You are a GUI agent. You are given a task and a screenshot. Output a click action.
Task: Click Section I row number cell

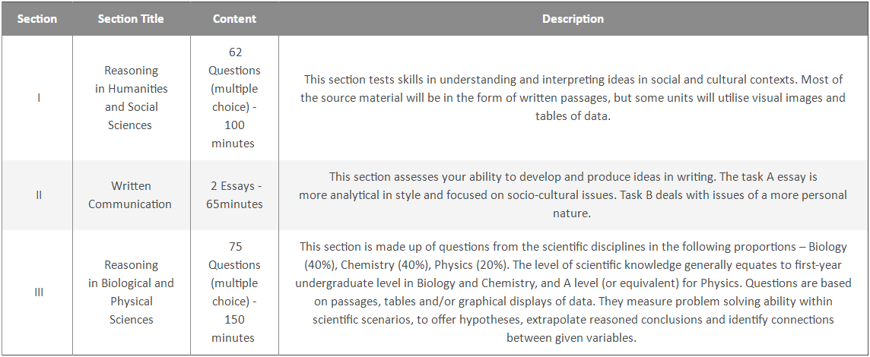tap(38, 98)
